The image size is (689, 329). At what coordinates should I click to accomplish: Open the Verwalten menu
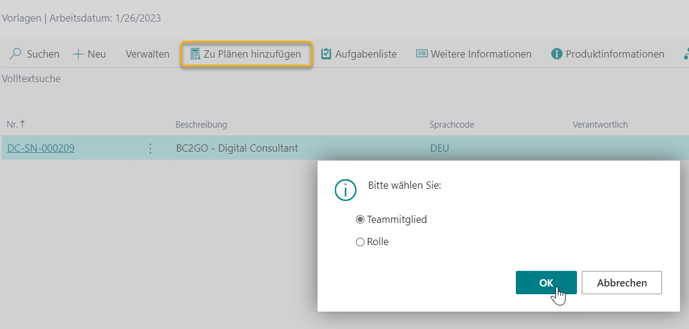(147, 54)
